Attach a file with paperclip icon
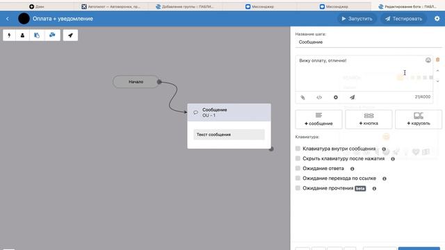The image size is (445, 250). pyautogui.click(x=303, y=97)
